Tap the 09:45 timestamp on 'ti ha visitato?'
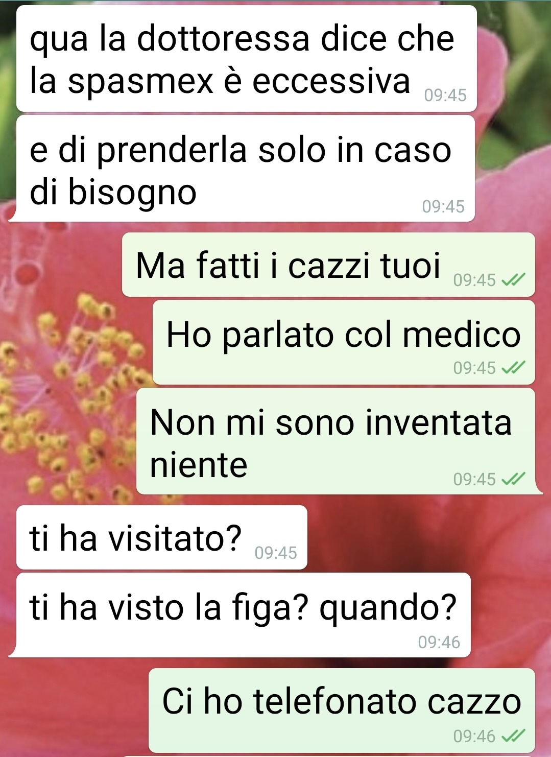Viewport: 551px width, 757px height. [276, 553]
